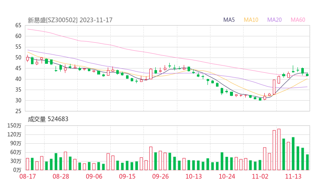Click the 30万 volume axis label

click(x=16, y=161)
